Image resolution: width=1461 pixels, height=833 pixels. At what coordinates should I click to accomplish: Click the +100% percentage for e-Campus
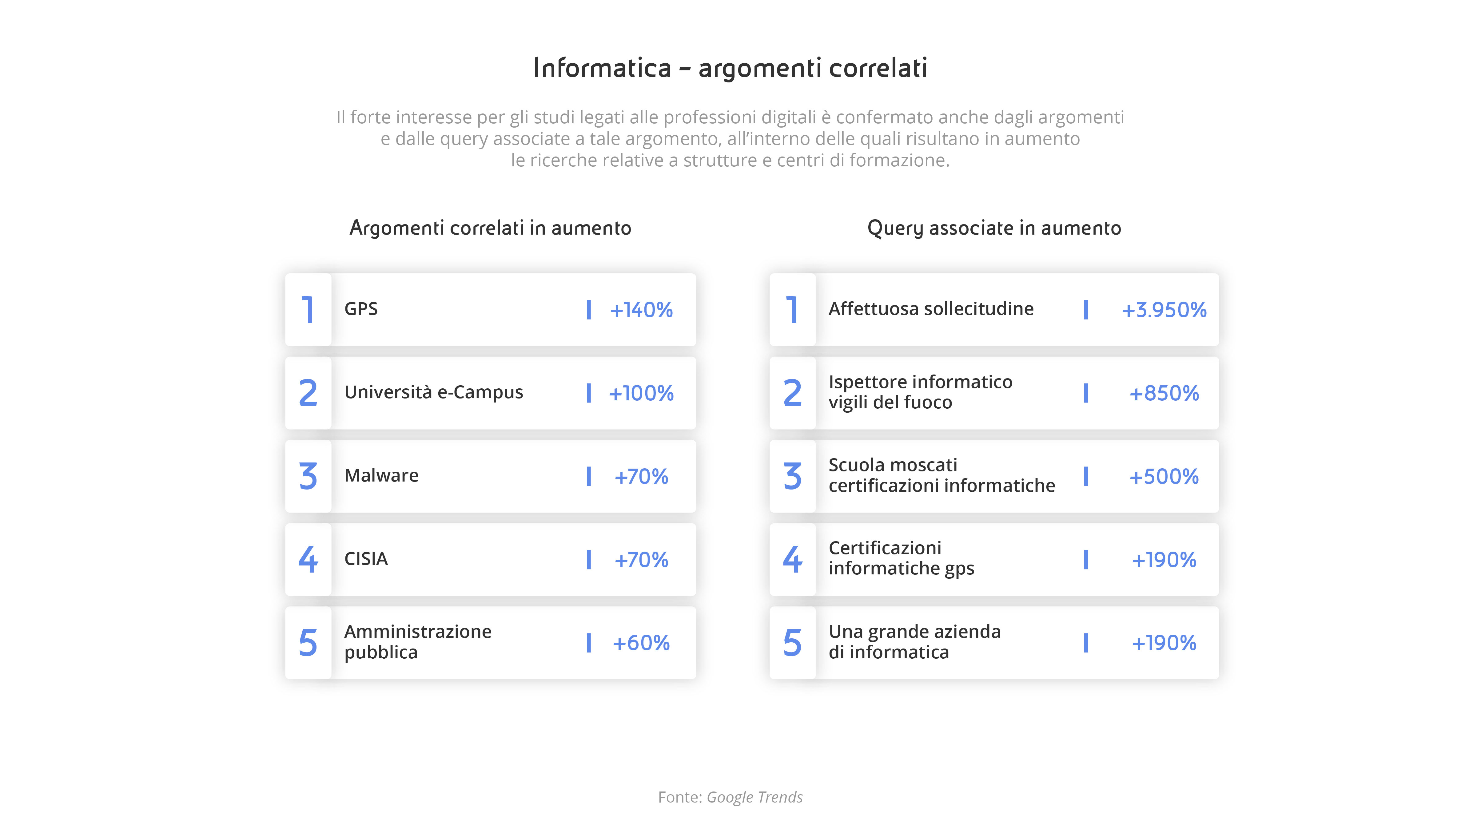point(641,394)
